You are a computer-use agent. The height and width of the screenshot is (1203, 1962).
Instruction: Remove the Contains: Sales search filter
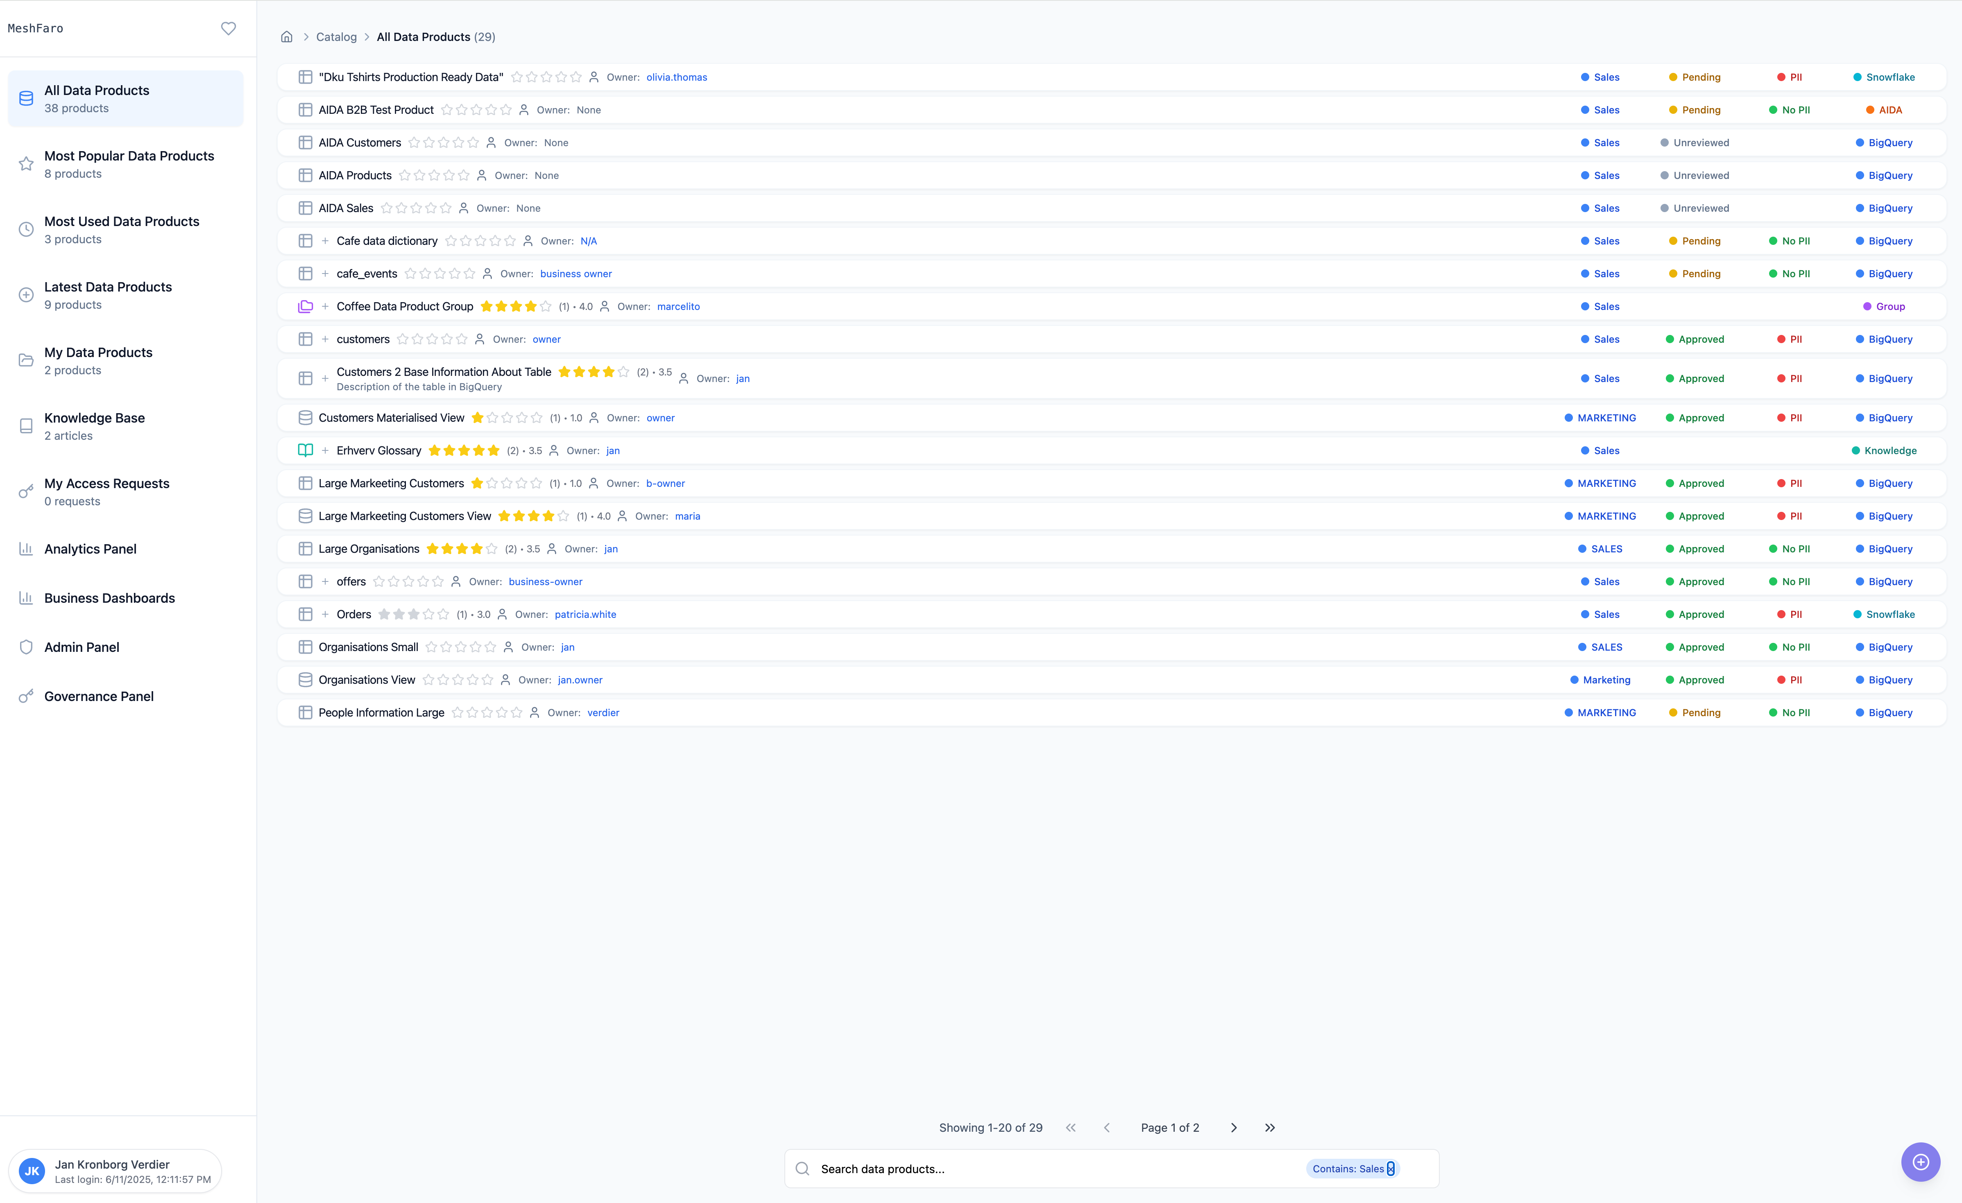(x=1390, y=1168)
